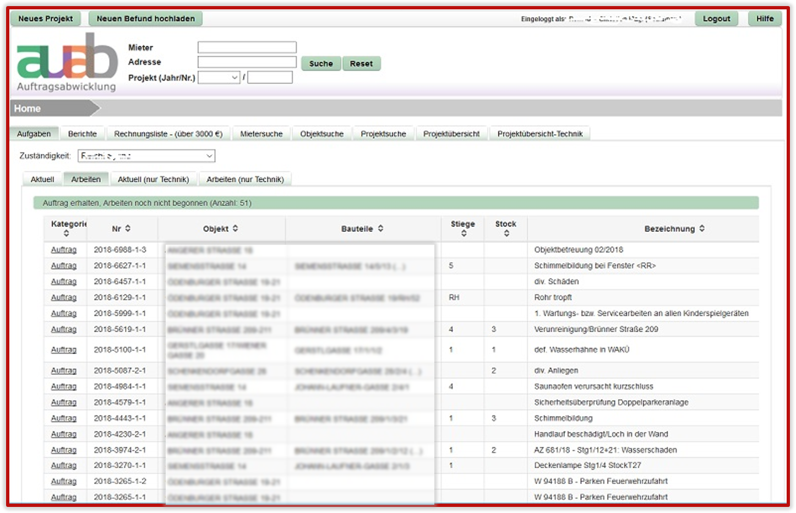Open Auftrag link for 2018-6129-1-1
796x513 pixels.
click(x=64, y=298)
